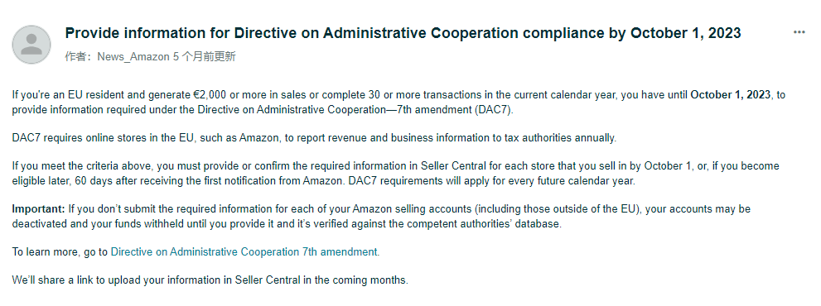
Task: Open the three-dot more options menu
Action: tap(799, 32)
